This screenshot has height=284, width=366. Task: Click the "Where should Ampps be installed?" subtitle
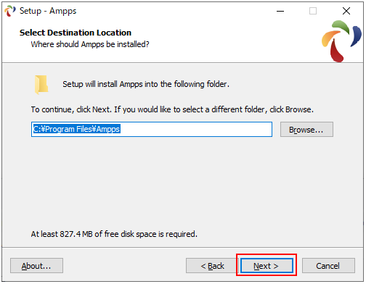coord(90,44)
